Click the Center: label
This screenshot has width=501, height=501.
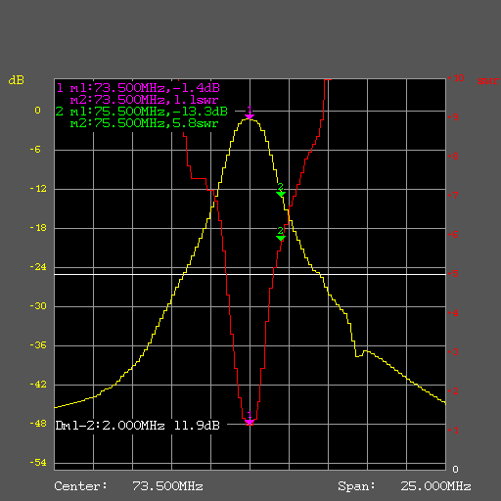pos(80,486)
